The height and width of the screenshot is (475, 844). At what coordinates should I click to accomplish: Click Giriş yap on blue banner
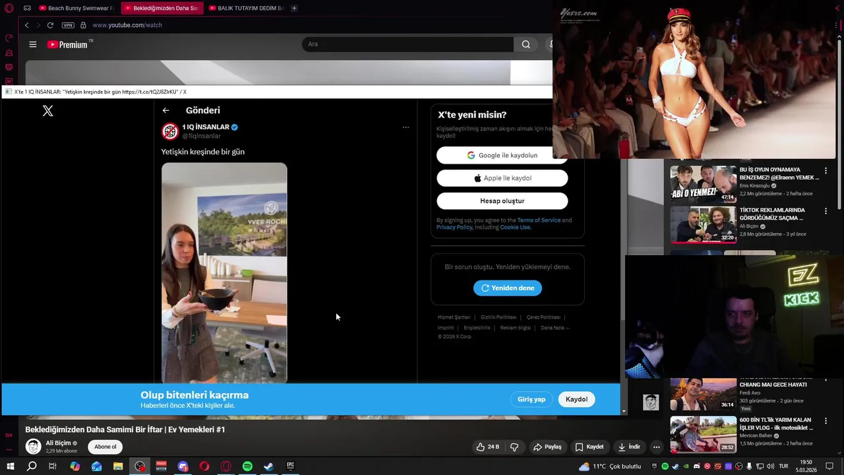tap(531, 399)
